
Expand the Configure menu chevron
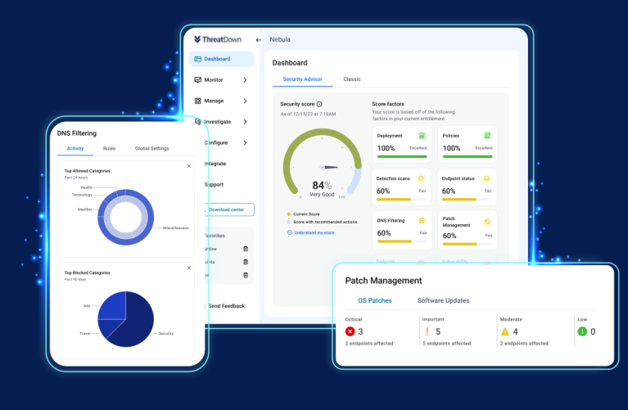coord(245,142)
